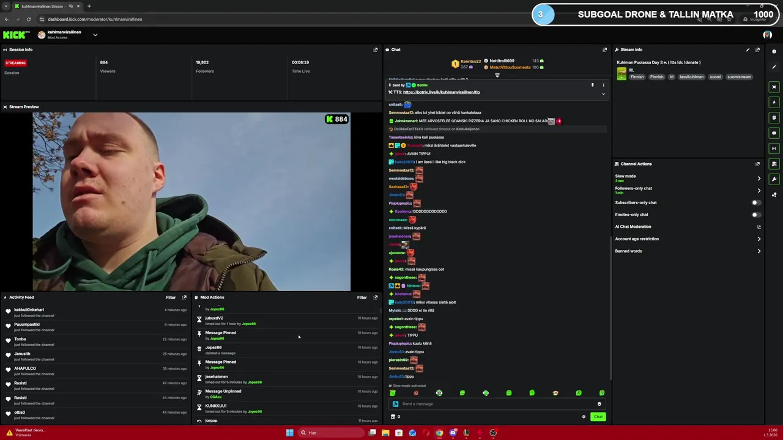Expand Banned words settings

tap(759, 251)
